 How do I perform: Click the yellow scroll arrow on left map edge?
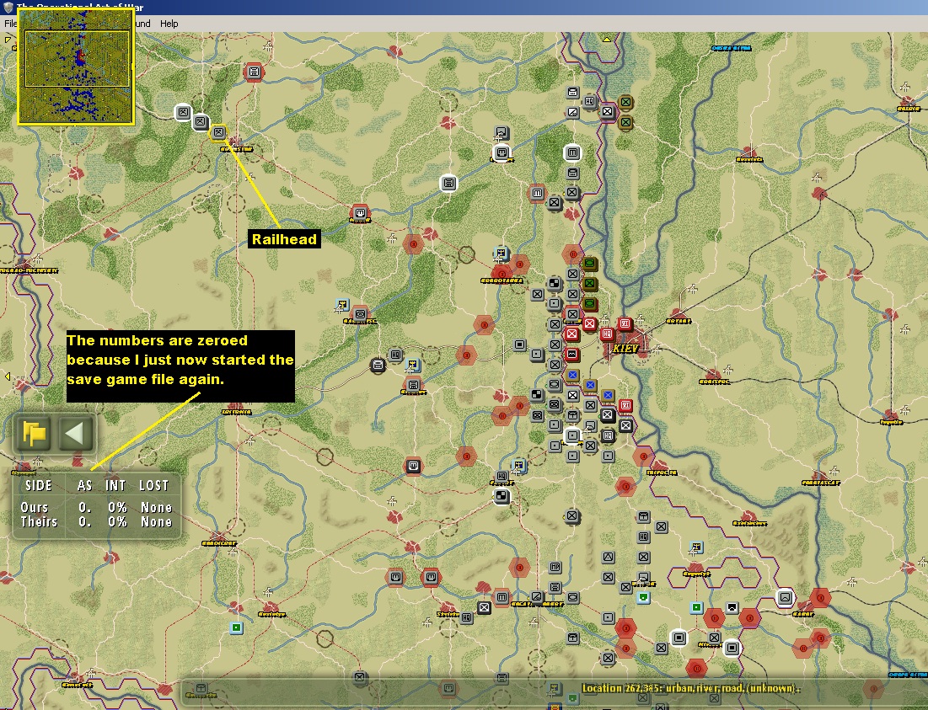coord(7,376)
